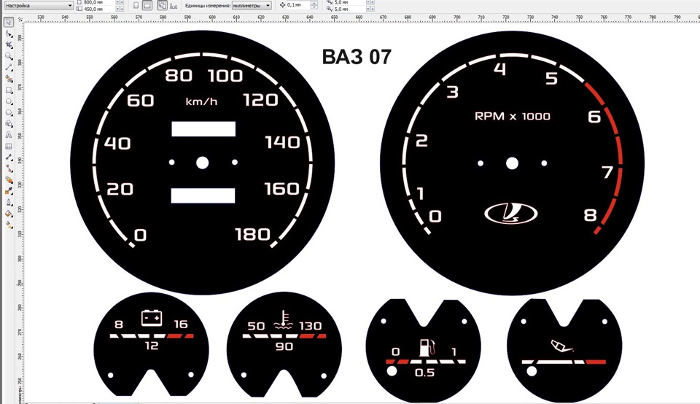Select the Eyedropper tool
The width and height of the screenshot is (700, 404).
9,191
